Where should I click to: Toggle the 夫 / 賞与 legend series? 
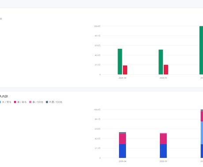coord(5,102)
